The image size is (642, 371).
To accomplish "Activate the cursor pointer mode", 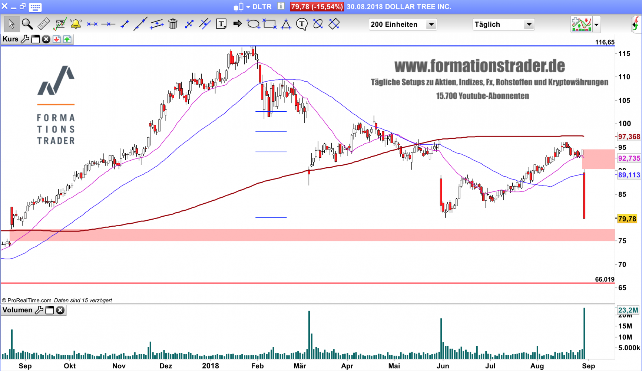I will (x=11, y=24).
